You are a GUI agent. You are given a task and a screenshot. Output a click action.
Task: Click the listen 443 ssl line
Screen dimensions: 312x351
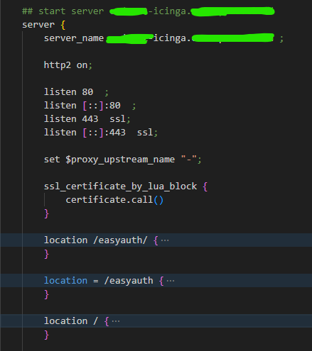coord(87,119)
